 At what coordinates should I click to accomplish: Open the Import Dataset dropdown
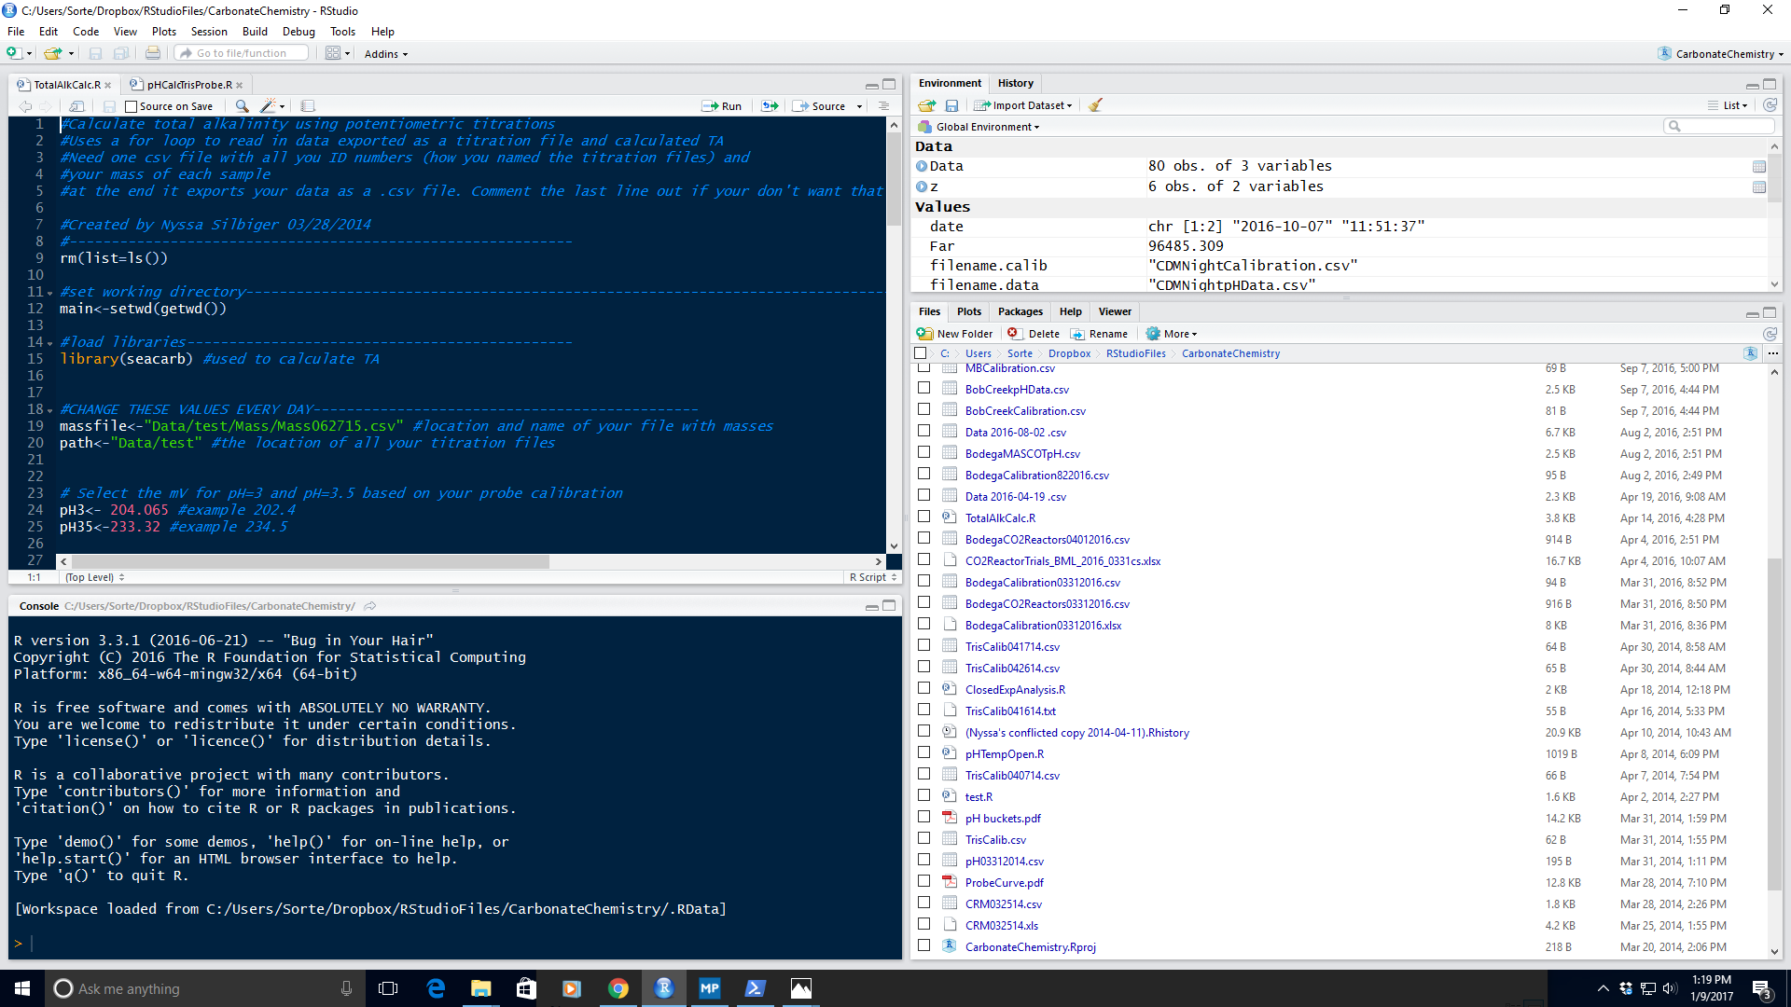pos(1022,105)
